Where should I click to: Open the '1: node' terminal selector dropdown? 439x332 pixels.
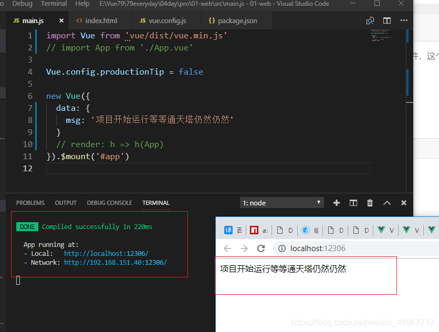(281, 203)
